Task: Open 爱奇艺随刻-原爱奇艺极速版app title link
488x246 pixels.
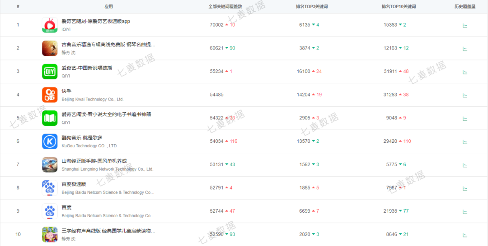Action: 96,22
